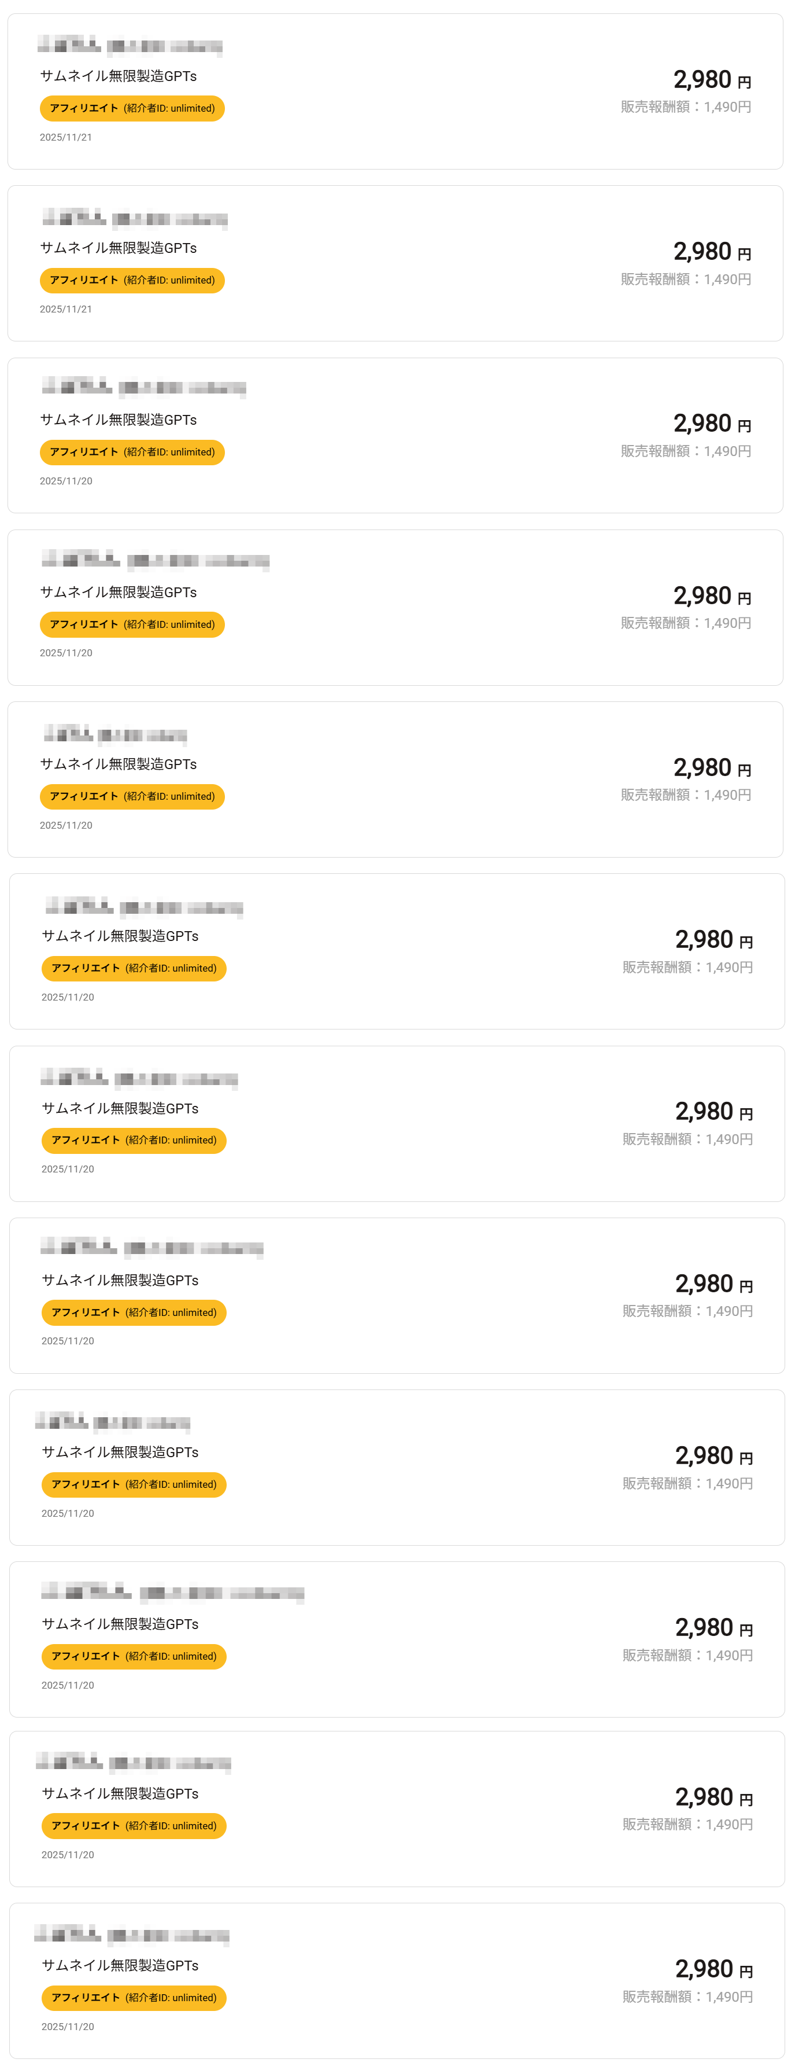Click 販売報酬額 1,490円 in the seventh card

point(687,1139)
